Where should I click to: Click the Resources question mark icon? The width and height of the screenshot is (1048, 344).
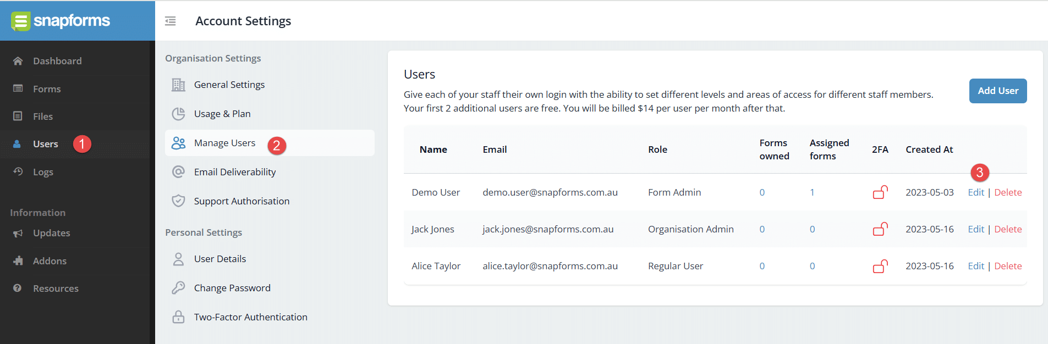(18, 288)
